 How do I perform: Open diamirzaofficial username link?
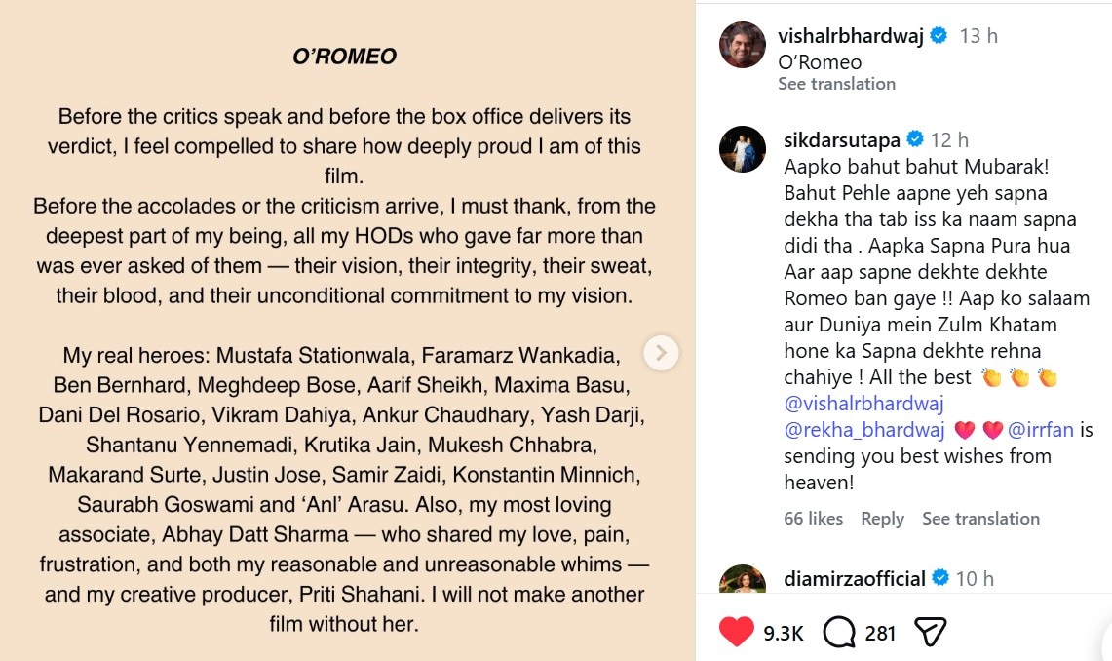[855, 578]
